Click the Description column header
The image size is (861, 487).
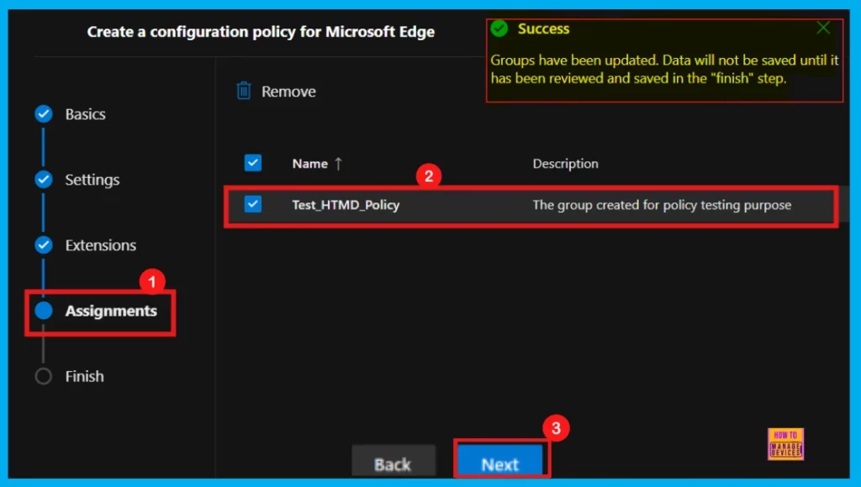pos(566,164)
